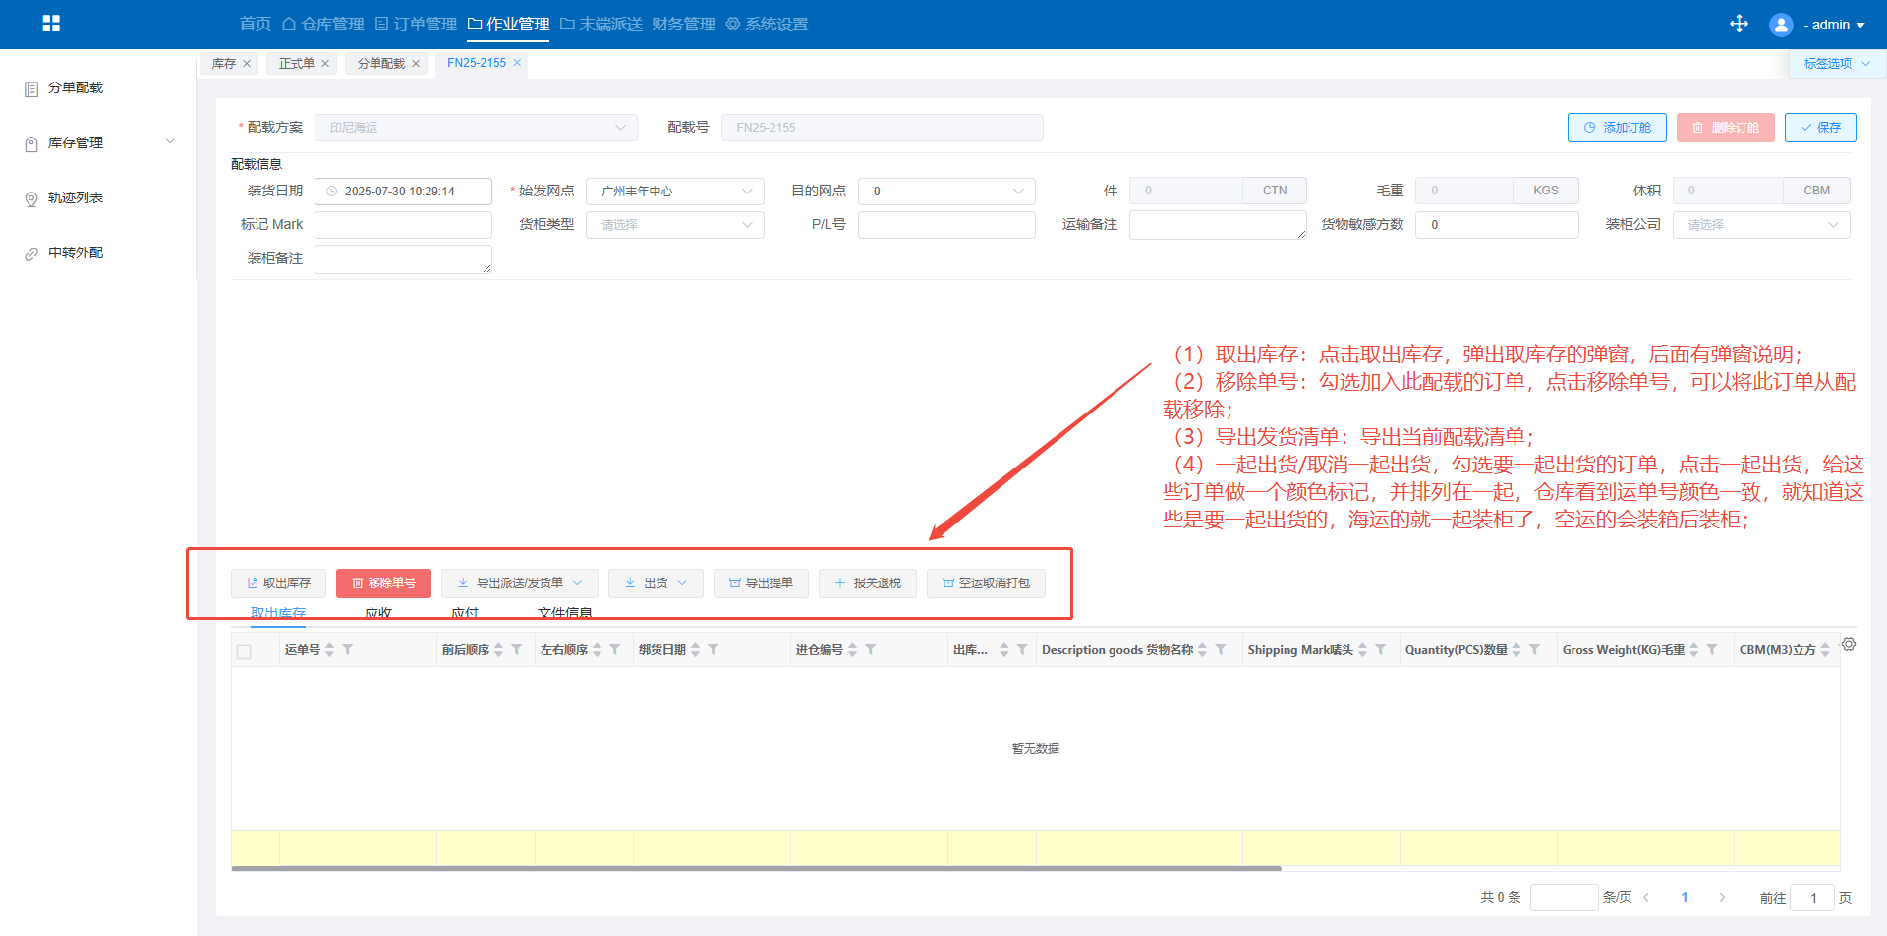Click the horizontal scrollbar under the table

(x=756, y=868)
